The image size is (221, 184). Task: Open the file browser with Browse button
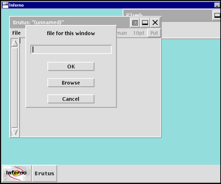pos(71,83)
